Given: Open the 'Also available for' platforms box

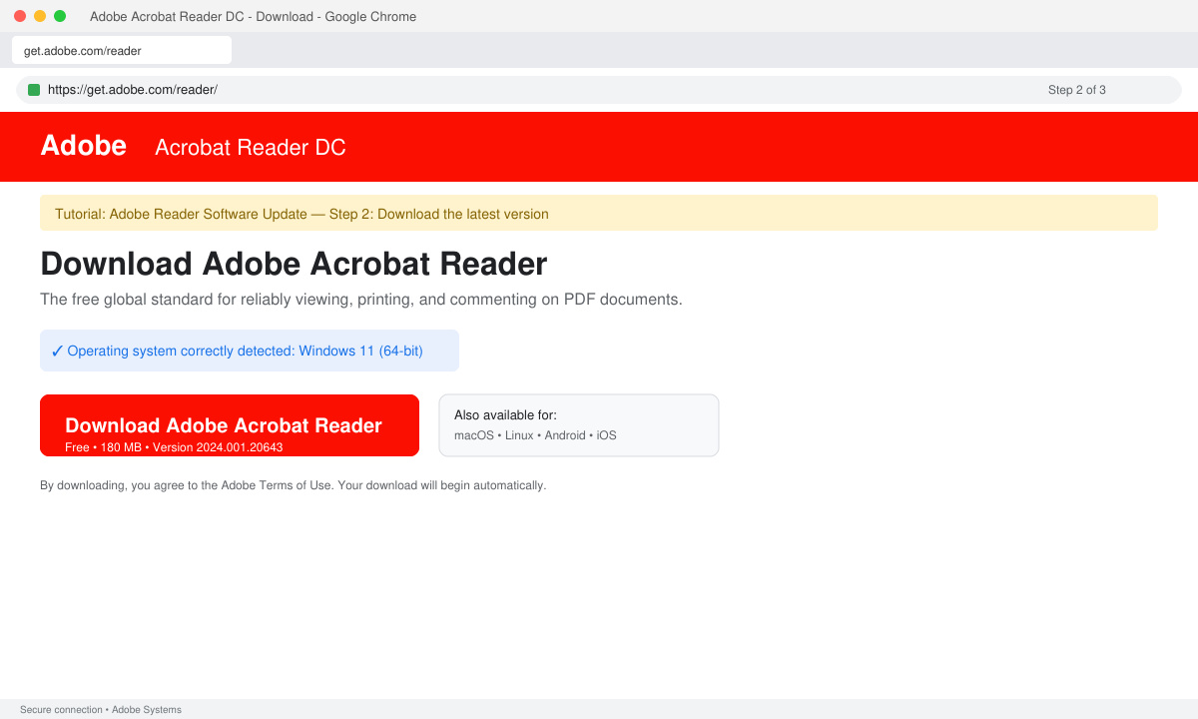Looking at the screenshot, I should point(579,425).
